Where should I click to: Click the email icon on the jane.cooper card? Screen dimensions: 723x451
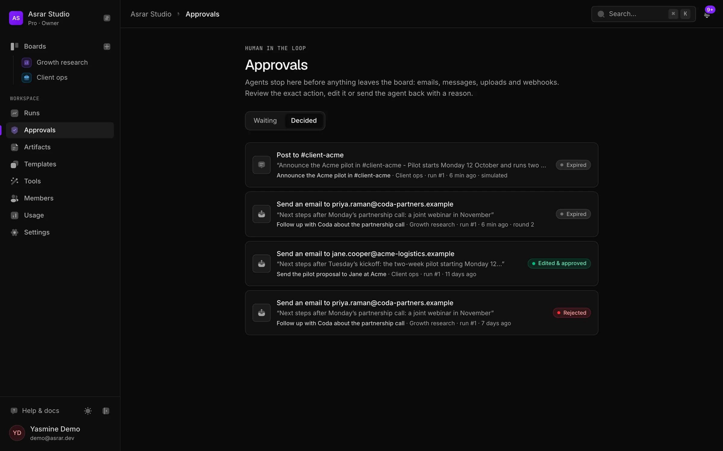tap(261, 263)
